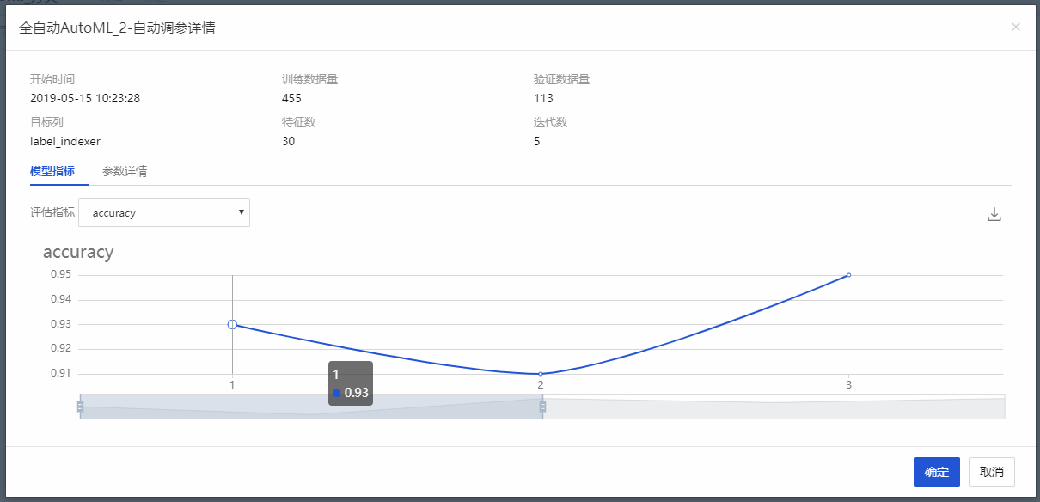Viewport: 1040px width, 502px height.
Task: Click the right handle of the zoom slider
Action: [542, 407]
